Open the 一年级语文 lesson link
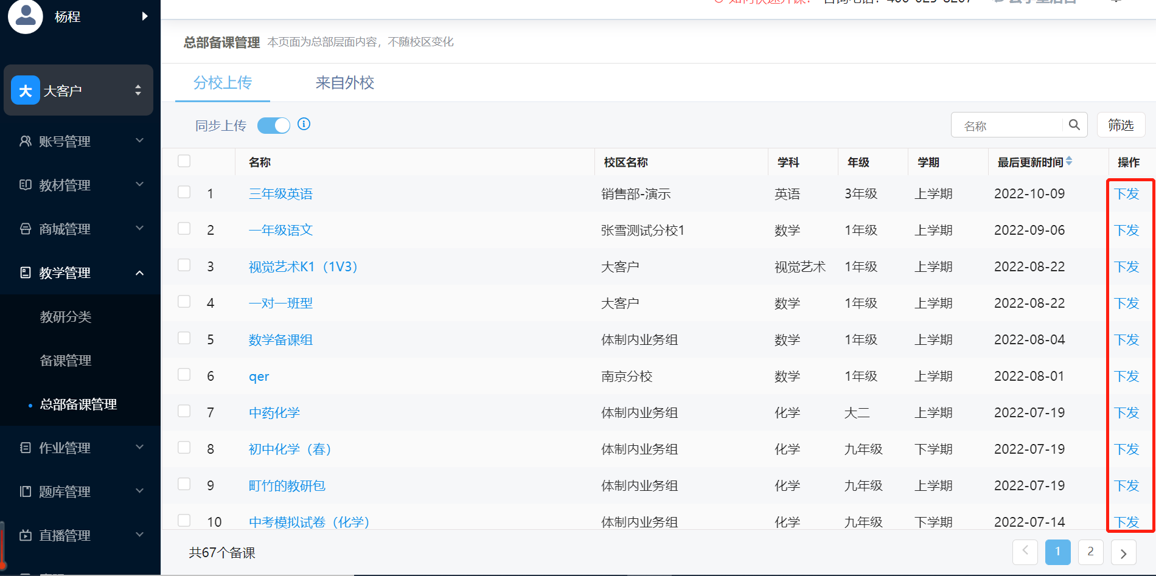Screen dimensions: 1156x576 (x=280, y=231)
